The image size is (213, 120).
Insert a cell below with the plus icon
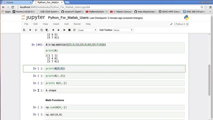click(30, 30)
